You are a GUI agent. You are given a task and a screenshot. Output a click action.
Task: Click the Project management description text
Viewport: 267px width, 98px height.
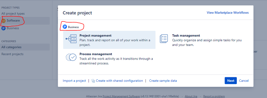tap(115, 43)
